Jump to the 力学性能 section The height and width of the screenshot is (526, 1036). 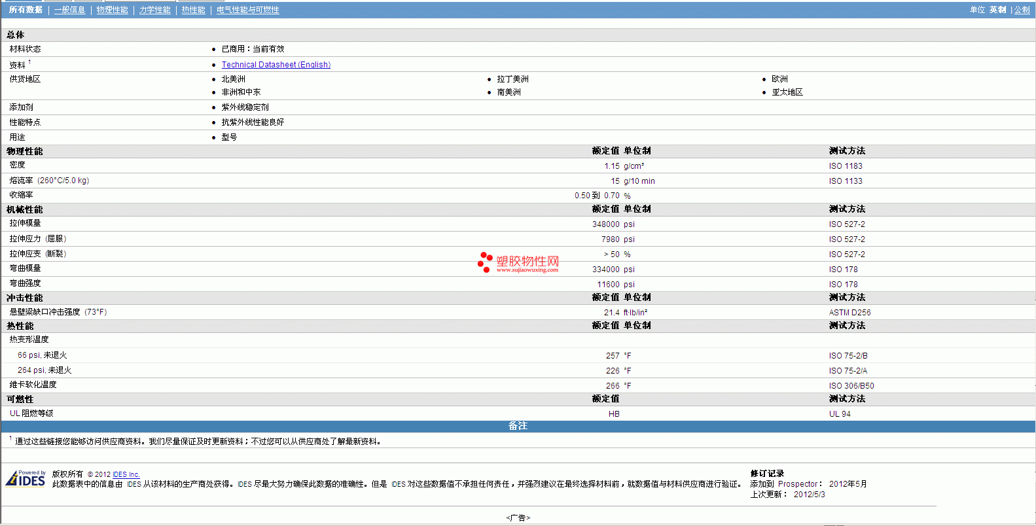coord(154,10)
